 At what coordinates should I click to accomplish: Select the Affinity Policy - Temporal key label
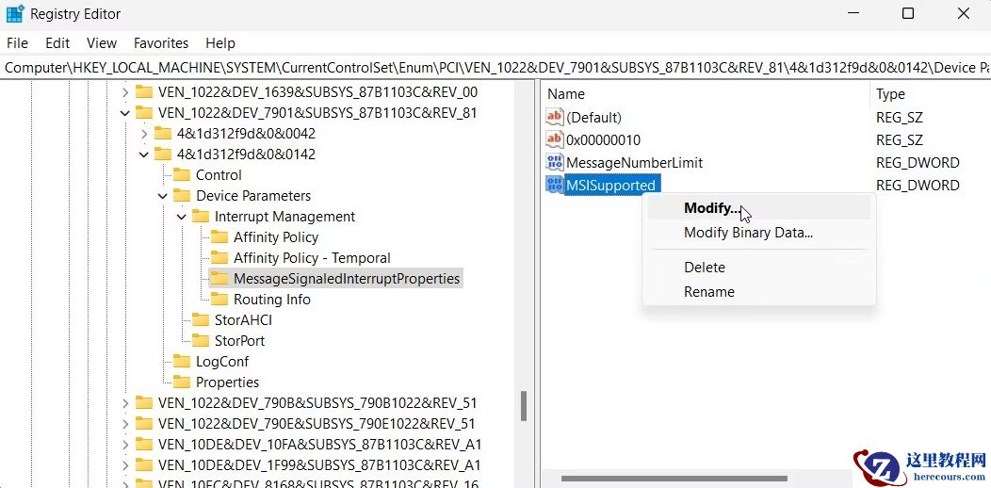312,258
